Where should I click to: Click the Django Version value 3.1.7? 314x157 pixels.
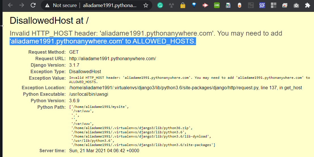(x=74, y=65)
